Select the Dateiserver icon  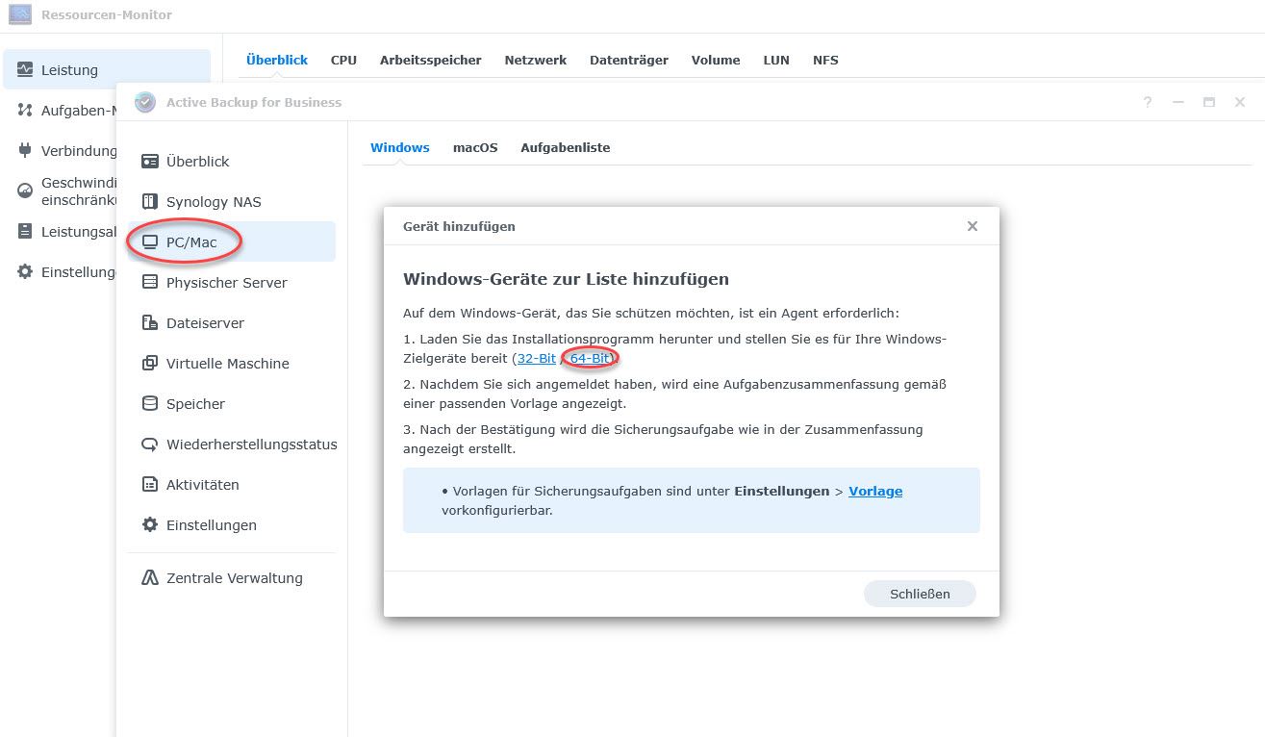pos(150,323)
